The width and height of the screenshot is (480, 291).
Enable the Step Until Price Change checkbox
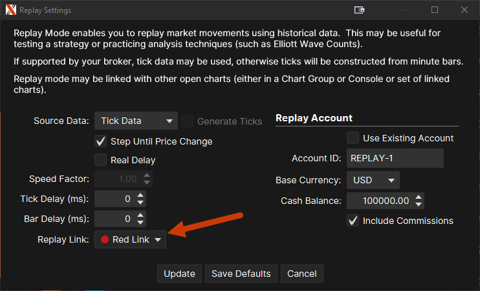click(100, 141)
